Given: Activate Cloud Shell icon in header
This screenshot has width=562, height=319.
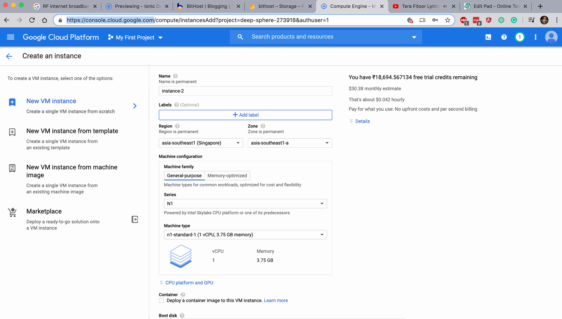Looking at the screenshot, I should [488, 37].
